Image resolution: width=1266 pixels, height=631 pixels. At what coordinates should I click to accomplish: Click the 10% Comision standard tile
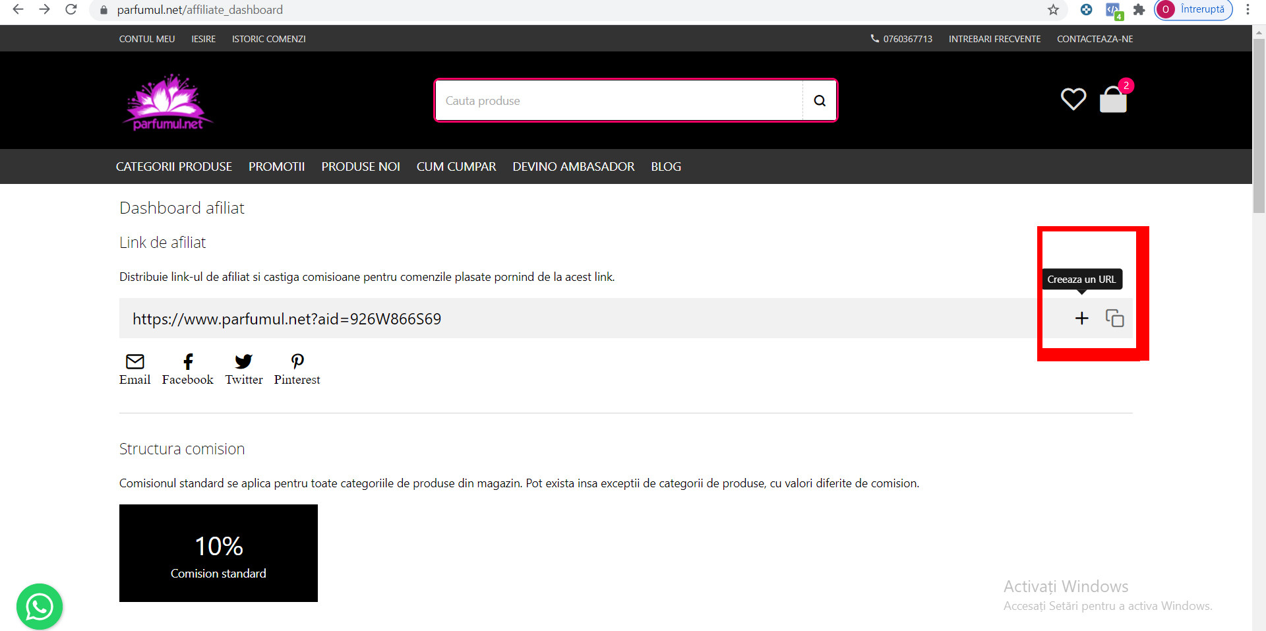218,553
